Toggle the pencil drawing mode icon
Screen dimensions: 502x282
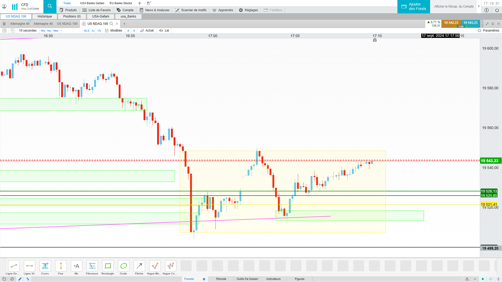click(20, 279)
